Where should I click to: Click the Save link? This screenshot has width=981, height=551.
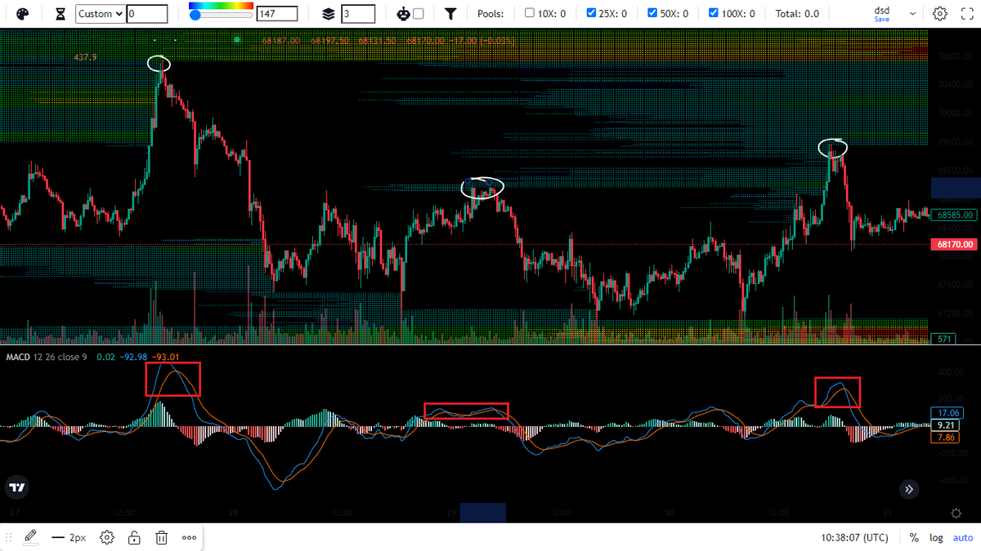tap(880, 18)
